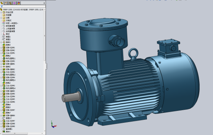Select the 圆角5 fillet feature icon

[x=4, y=107]
